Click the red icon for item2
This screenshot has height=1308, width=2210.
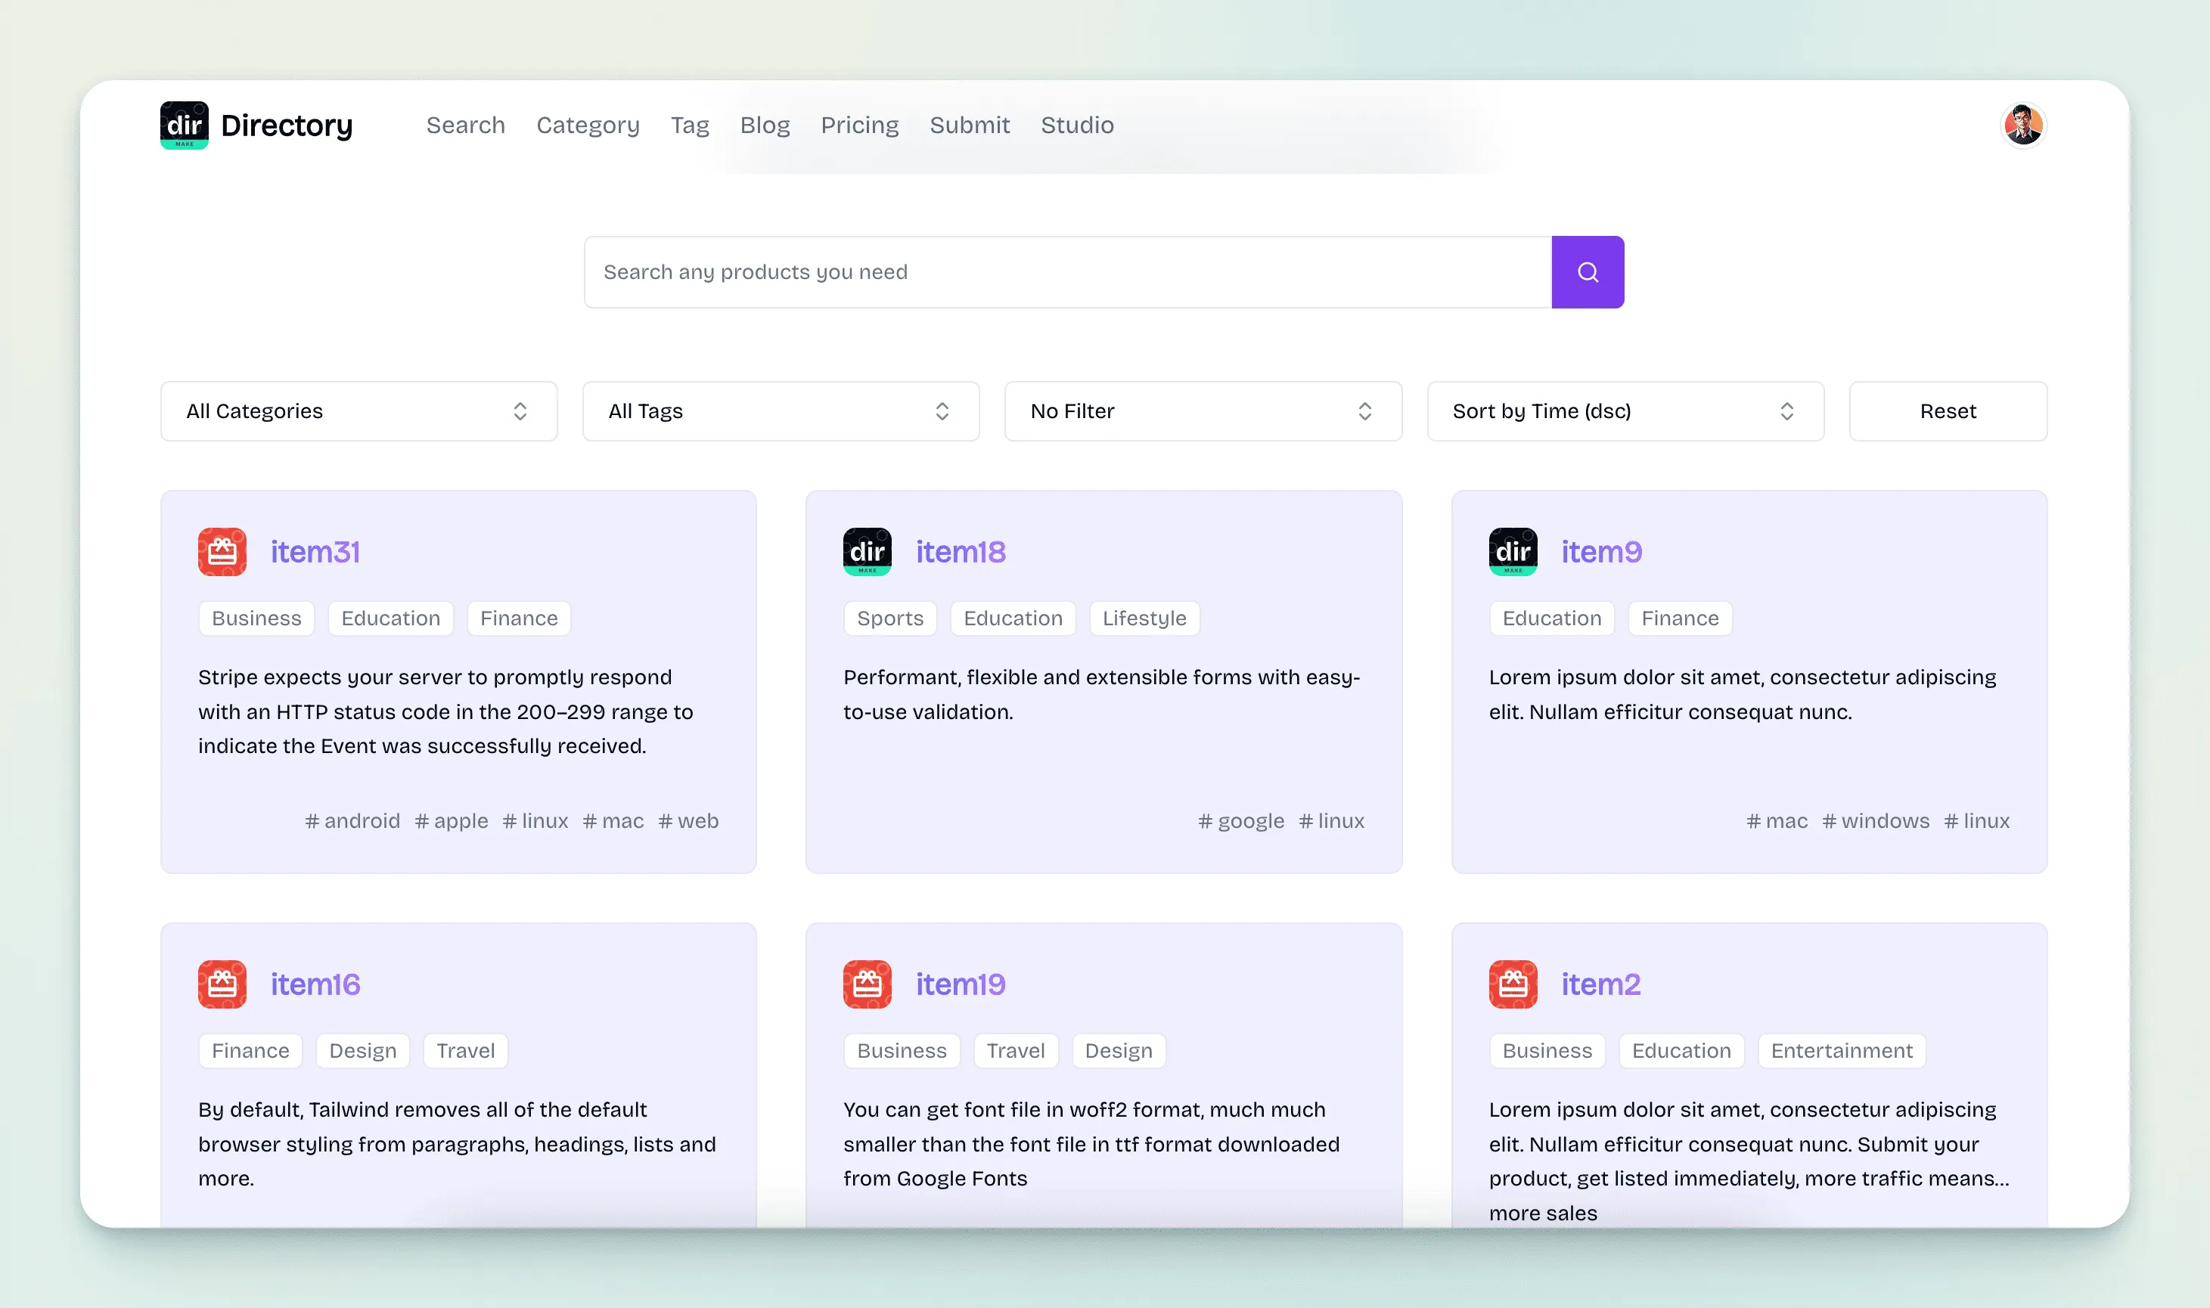click(x=1512, y=984)
